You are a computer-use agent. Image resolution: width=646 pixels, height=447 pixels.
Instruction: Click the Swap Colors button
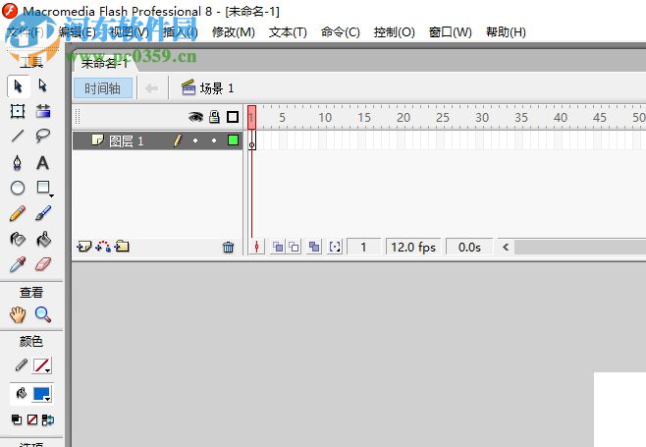coord(48,419)
